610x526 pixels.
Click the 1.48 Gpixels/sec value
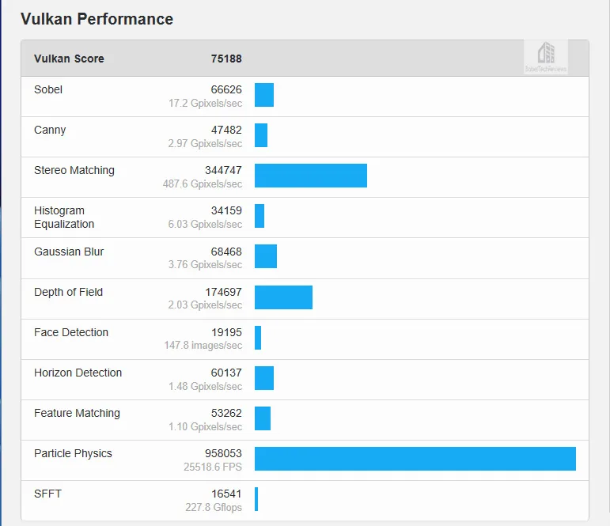coord(206,386)
